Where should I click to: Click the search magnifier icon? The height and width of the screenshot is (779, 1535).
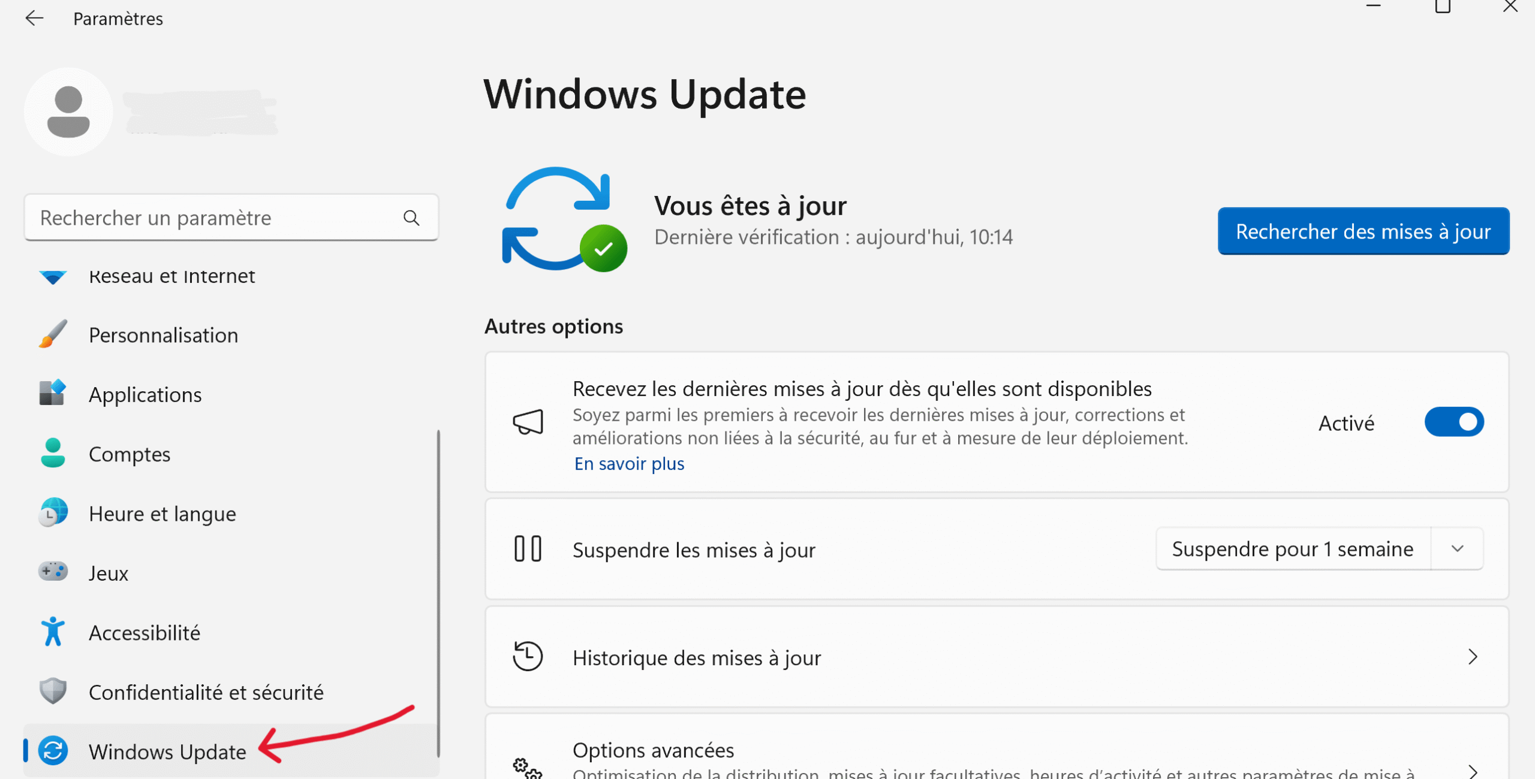pyautogui.click(x=411, y=218)
